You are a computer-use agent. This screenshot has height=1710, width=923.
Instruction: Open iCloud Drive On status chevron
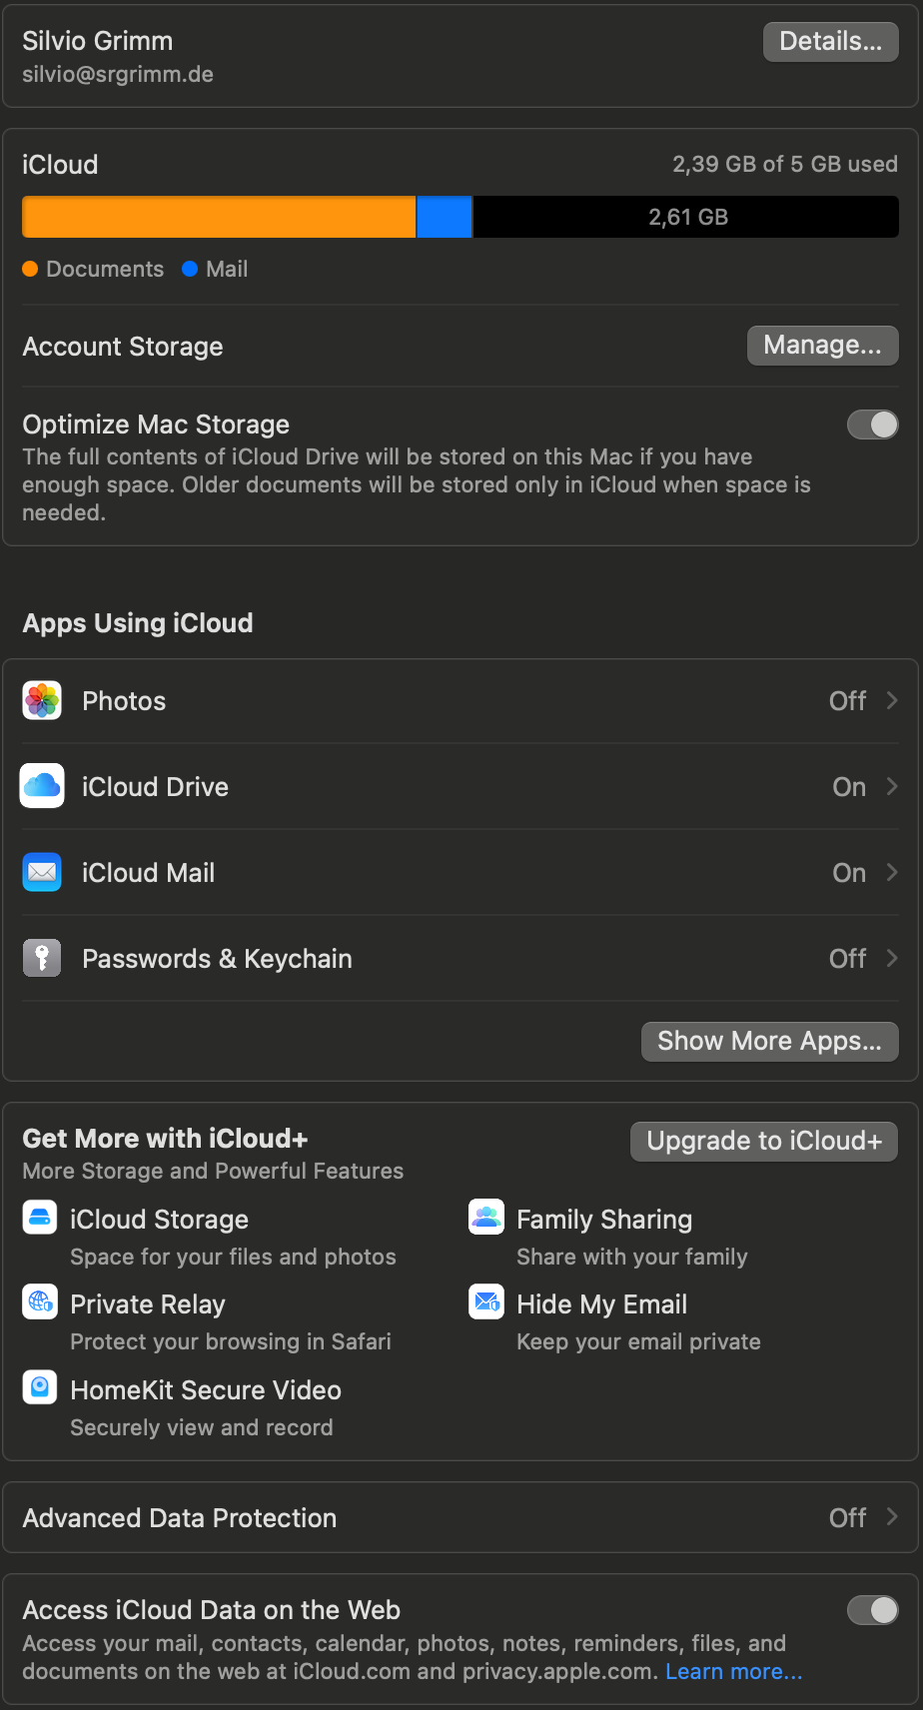tap(892, 787)
